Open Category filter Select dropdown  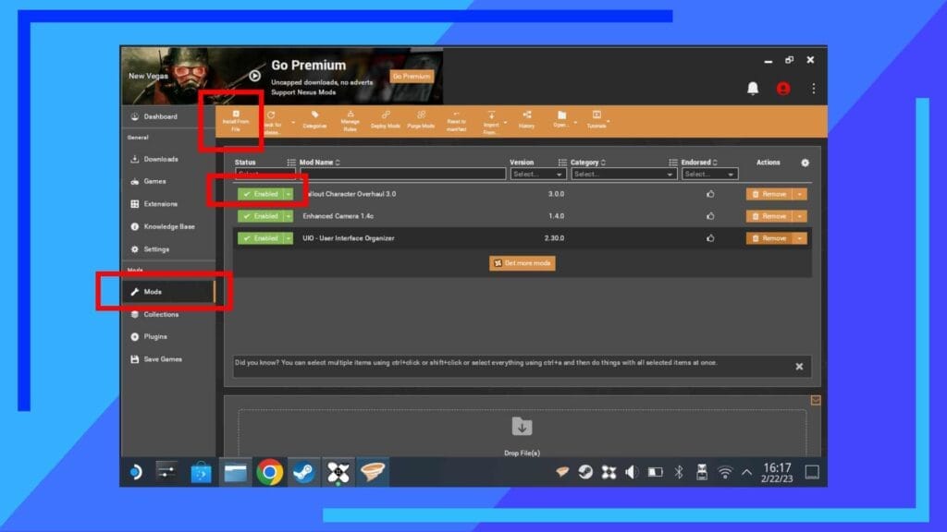pos(623,175)
